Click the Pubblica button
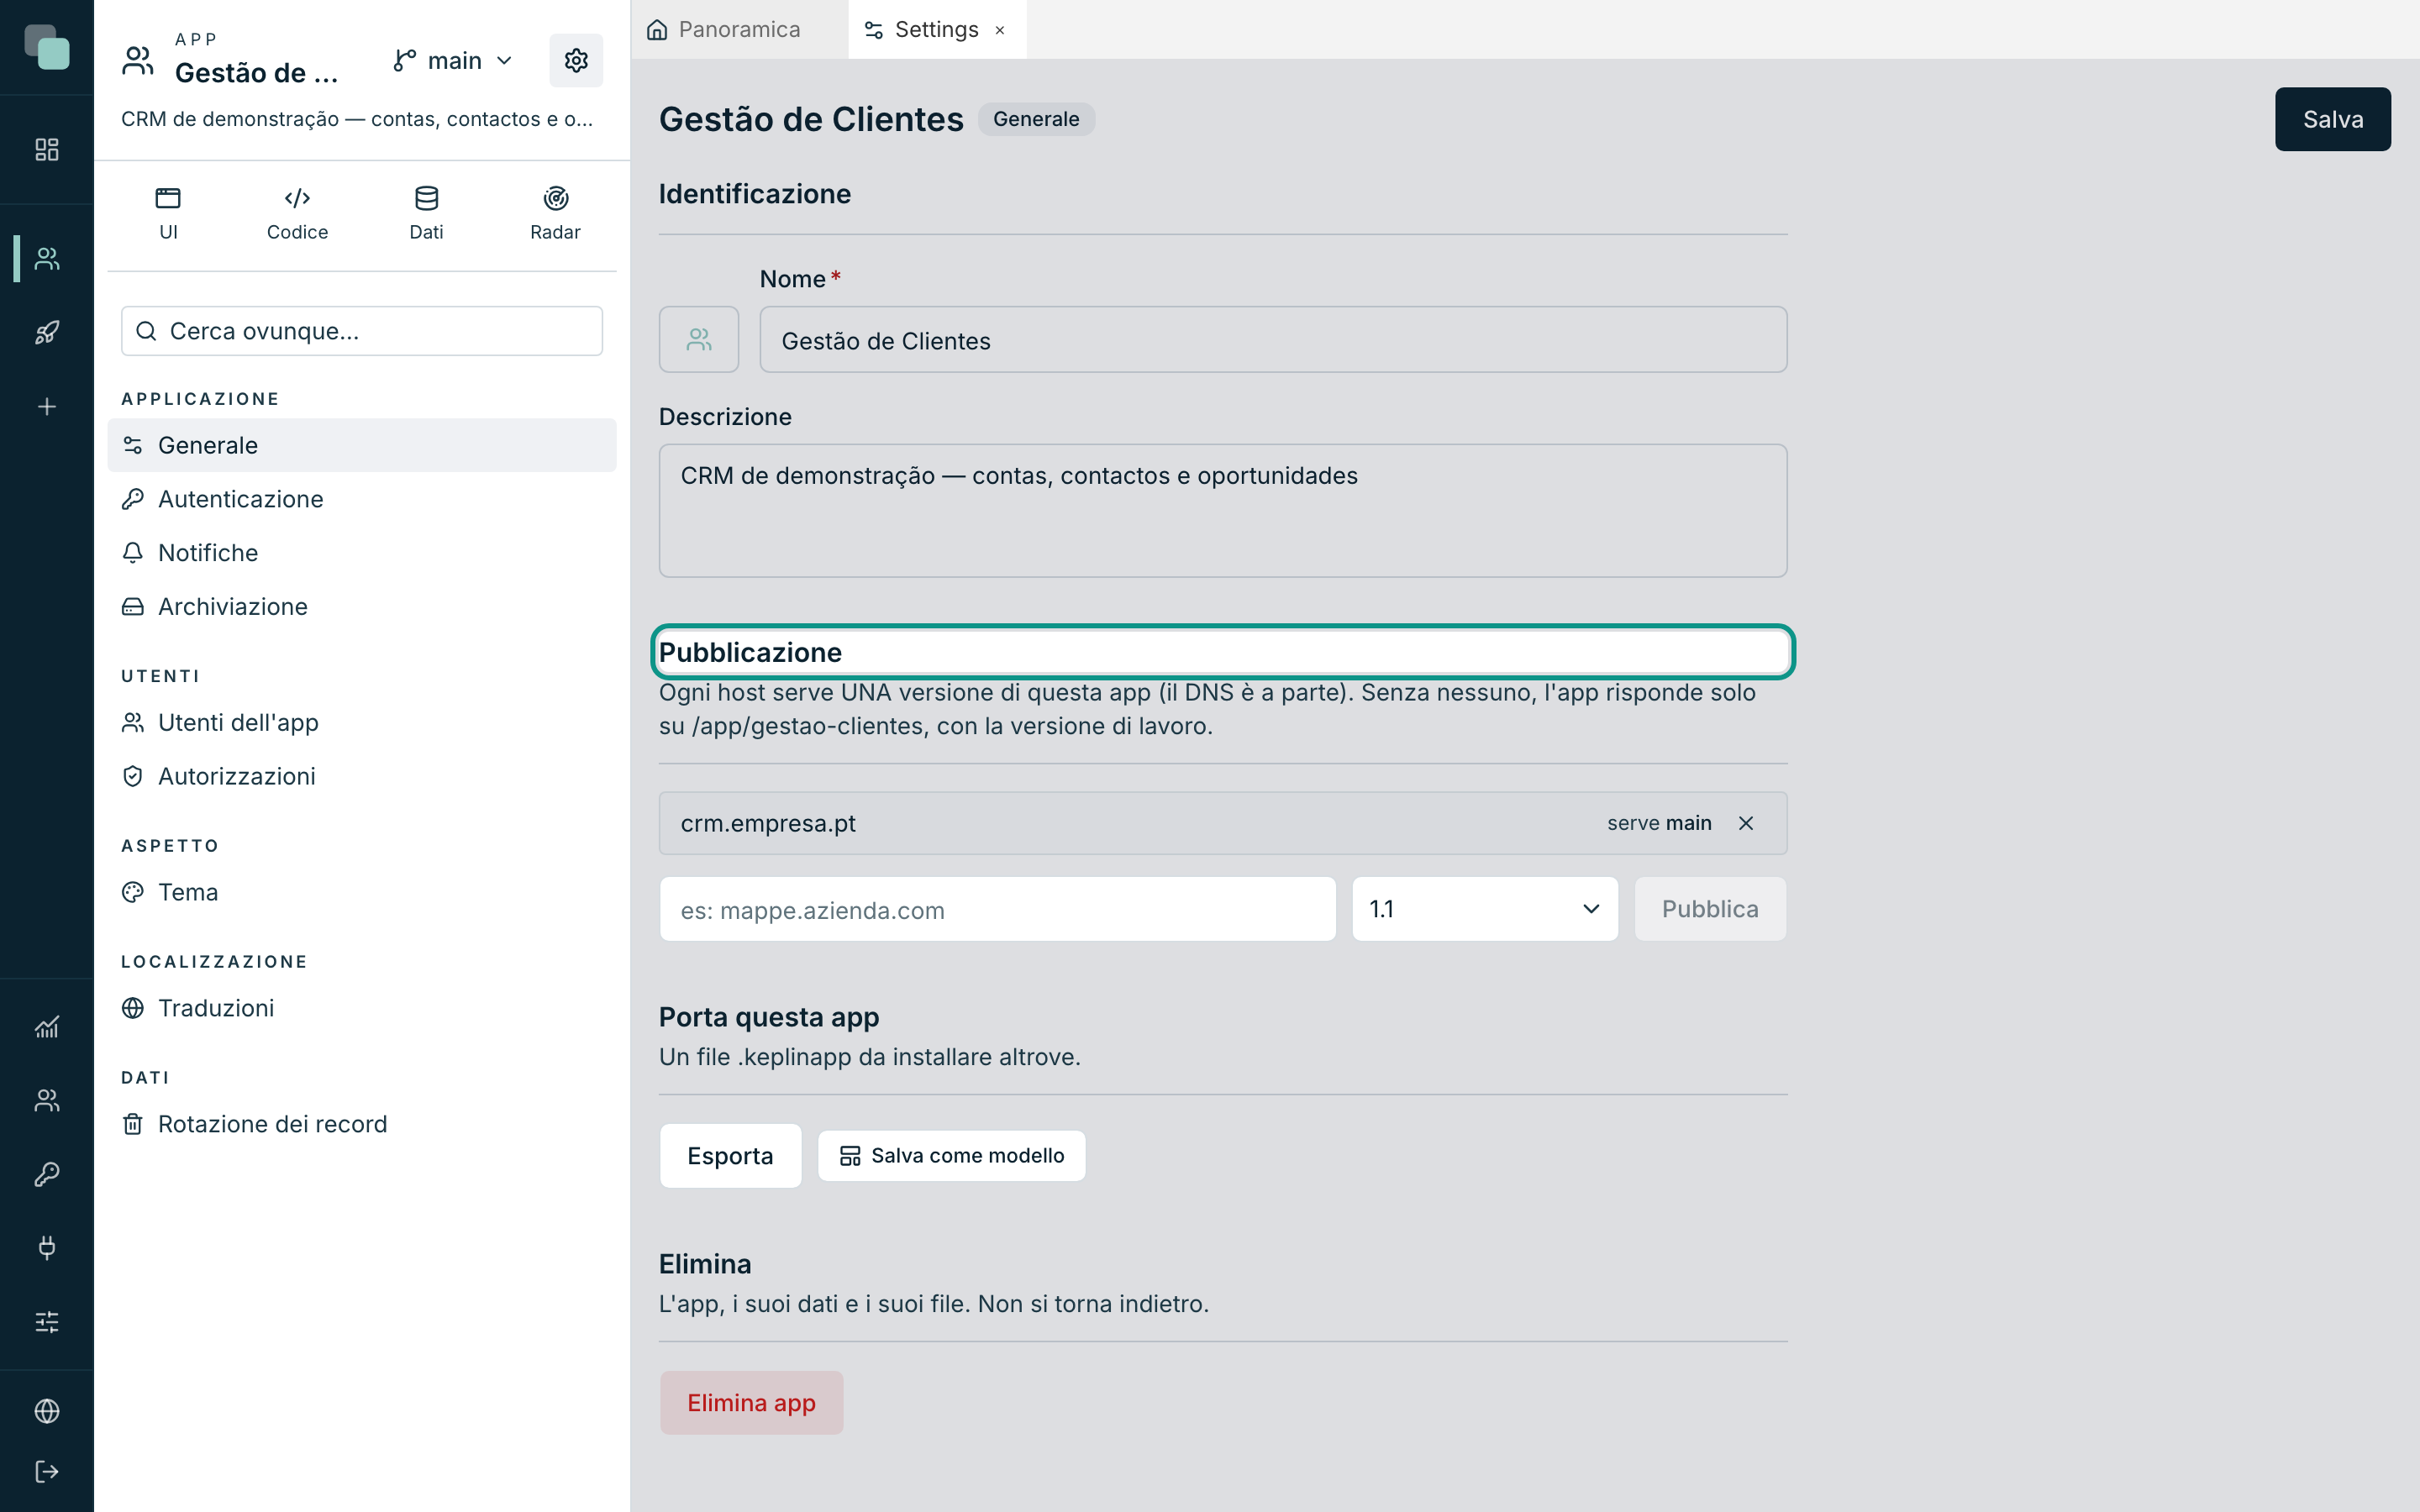Image resolution: width=2420 pixels, height=1512 pixels. coord(1710,909)
